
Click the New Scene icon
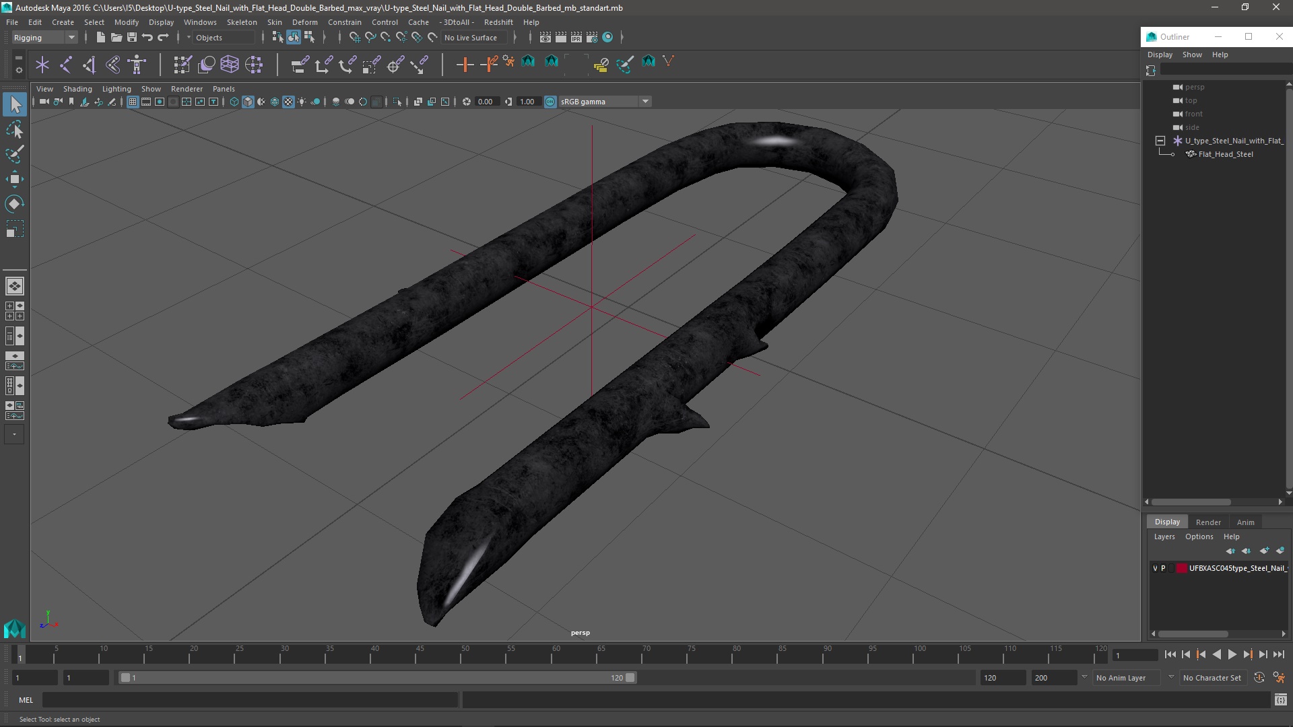[x=100, y=38]
